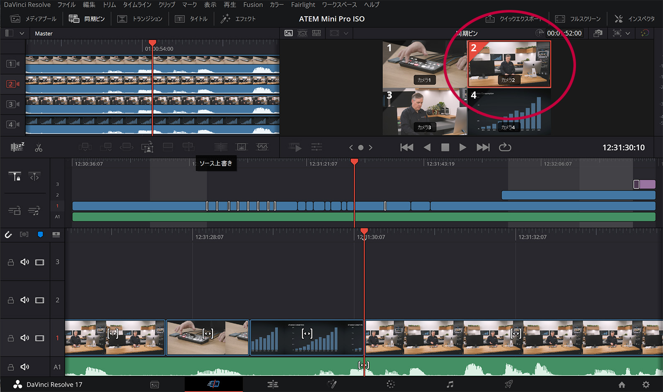Click the source overwrite icon
The image size is (663, 392).
pyautogui.click(x=188, y=147)
